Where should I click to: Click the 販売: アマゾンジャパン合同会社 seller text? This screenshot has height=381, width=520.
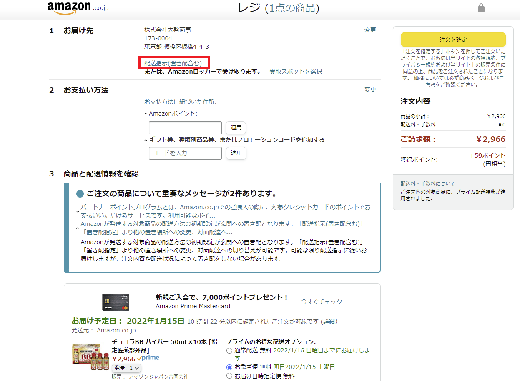[x=150, y=376]
